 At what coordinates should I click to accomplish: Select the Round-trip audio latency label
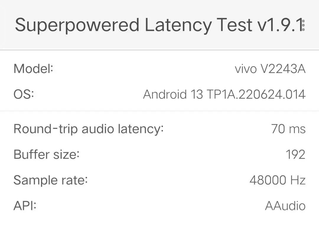(89, 129)
